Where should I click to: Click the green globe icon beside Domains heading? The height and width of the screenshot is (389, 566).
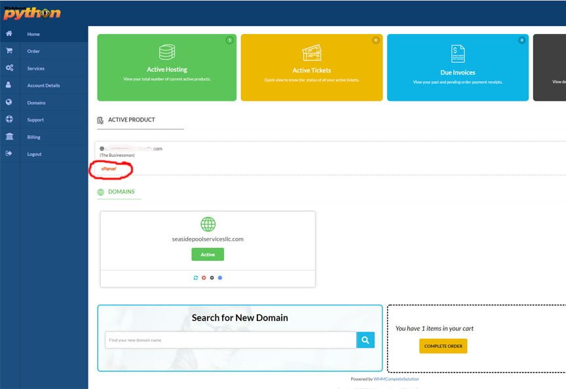tap(101, 192)
